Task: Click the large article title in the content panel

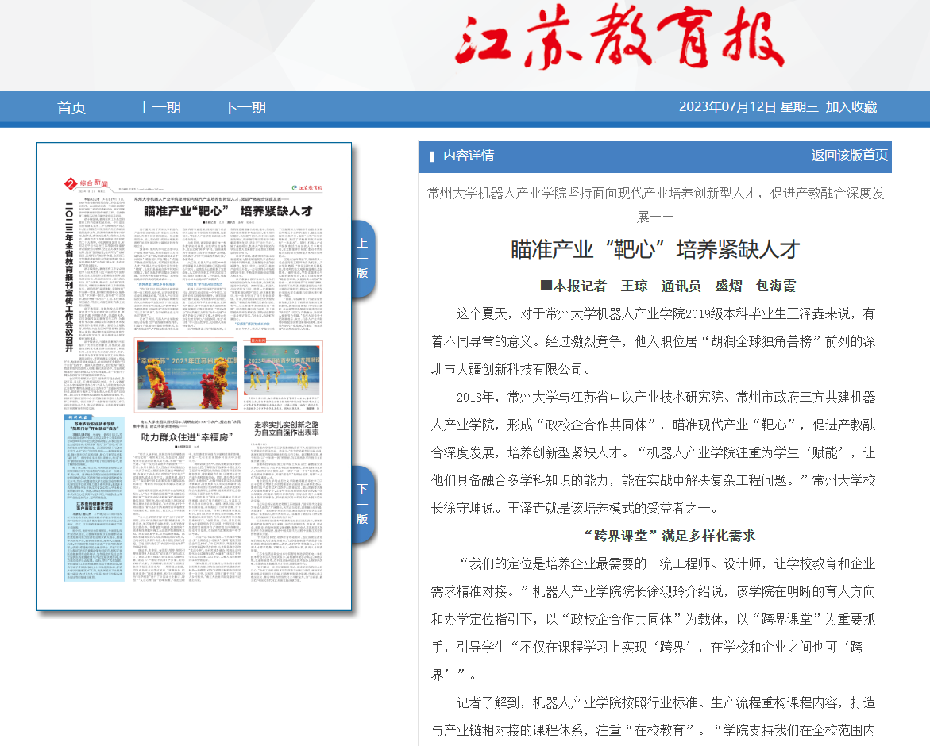Action: [655, 248]
